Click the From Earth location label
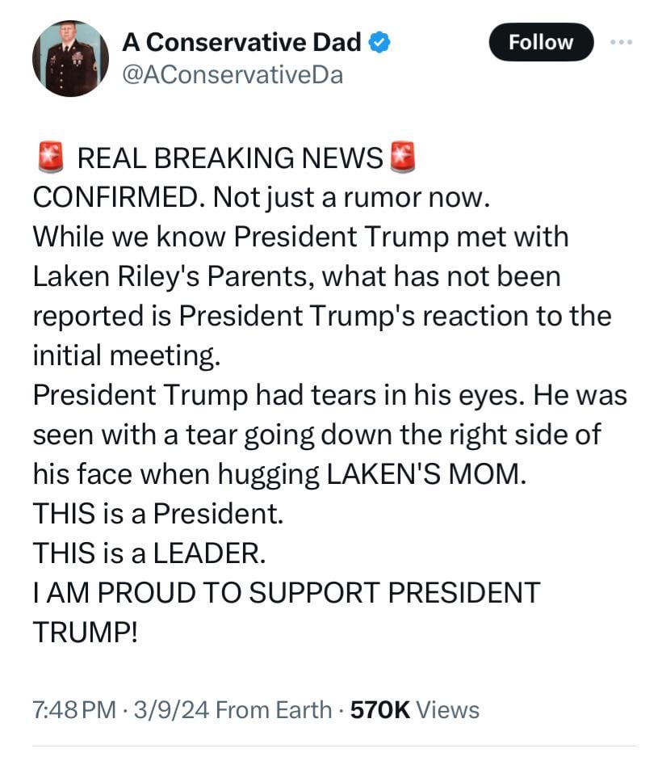This screenshot has height=761, width=658. pyautogui.click(x=275, y=710)
